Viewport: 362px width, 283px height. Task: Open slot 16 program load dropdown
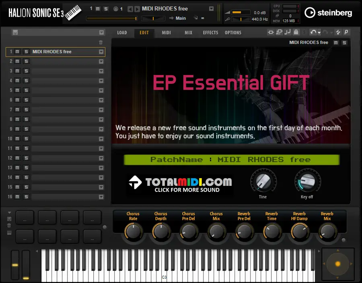(101, 197)
